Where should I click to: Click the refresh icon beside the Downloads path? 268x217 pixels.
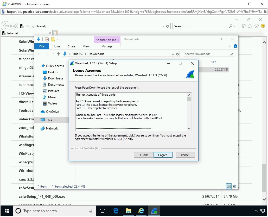(x=177, y=54)
